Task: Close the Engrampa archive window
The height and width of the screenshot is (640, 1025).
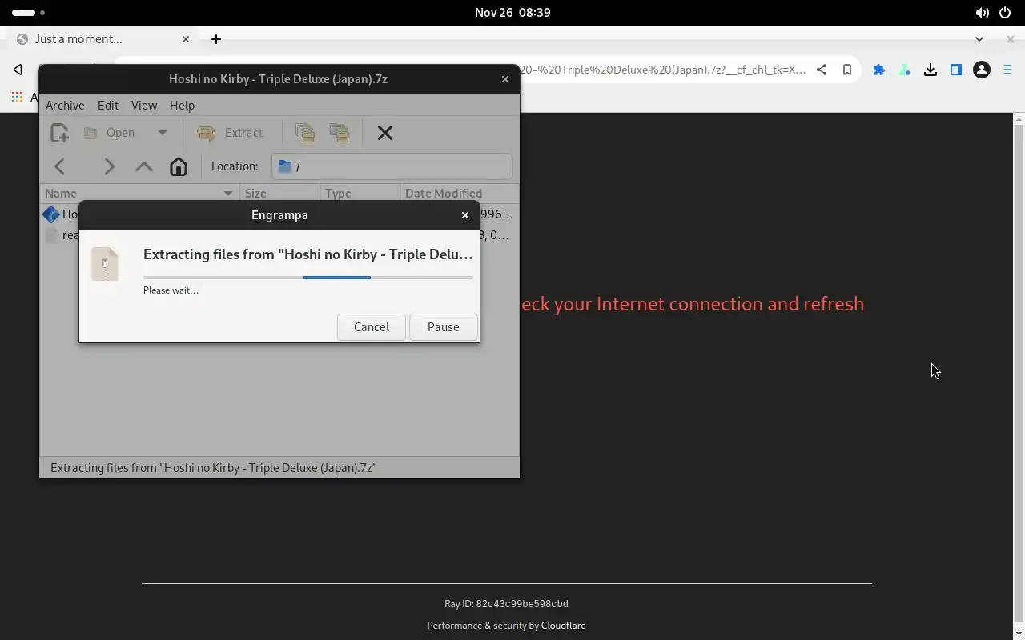Action: point(505,78)
